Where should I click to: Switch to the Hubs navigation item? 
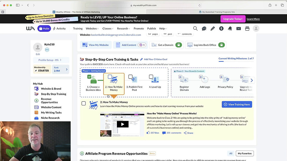[44, 28]
